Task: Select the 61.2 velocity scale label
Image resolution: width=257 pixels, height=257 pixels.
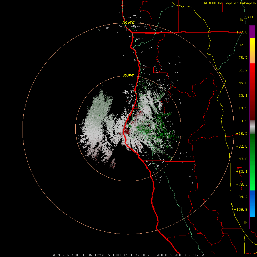Action: pyautogui.click(x=243, y=70)
